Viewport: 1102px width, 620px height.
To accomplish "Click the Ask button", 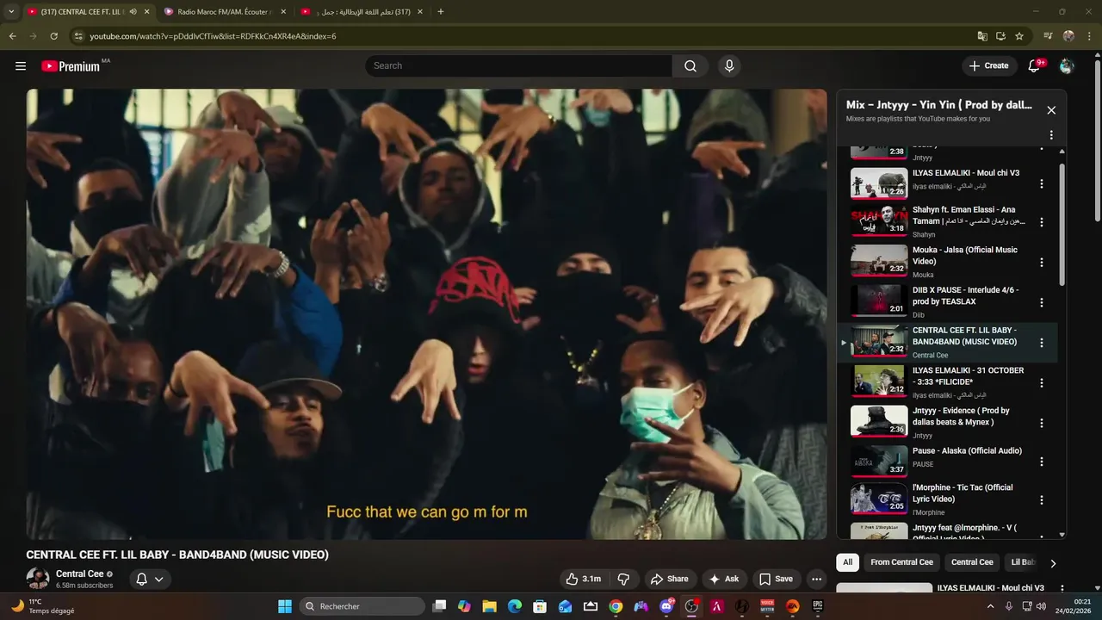I will pos(723,580).
